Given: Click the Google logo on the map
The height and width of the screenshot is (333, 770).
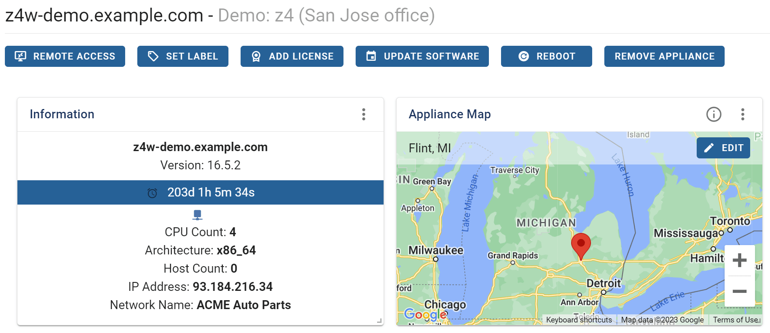Looking at the screenshot, I should click(x=425, y=314).
